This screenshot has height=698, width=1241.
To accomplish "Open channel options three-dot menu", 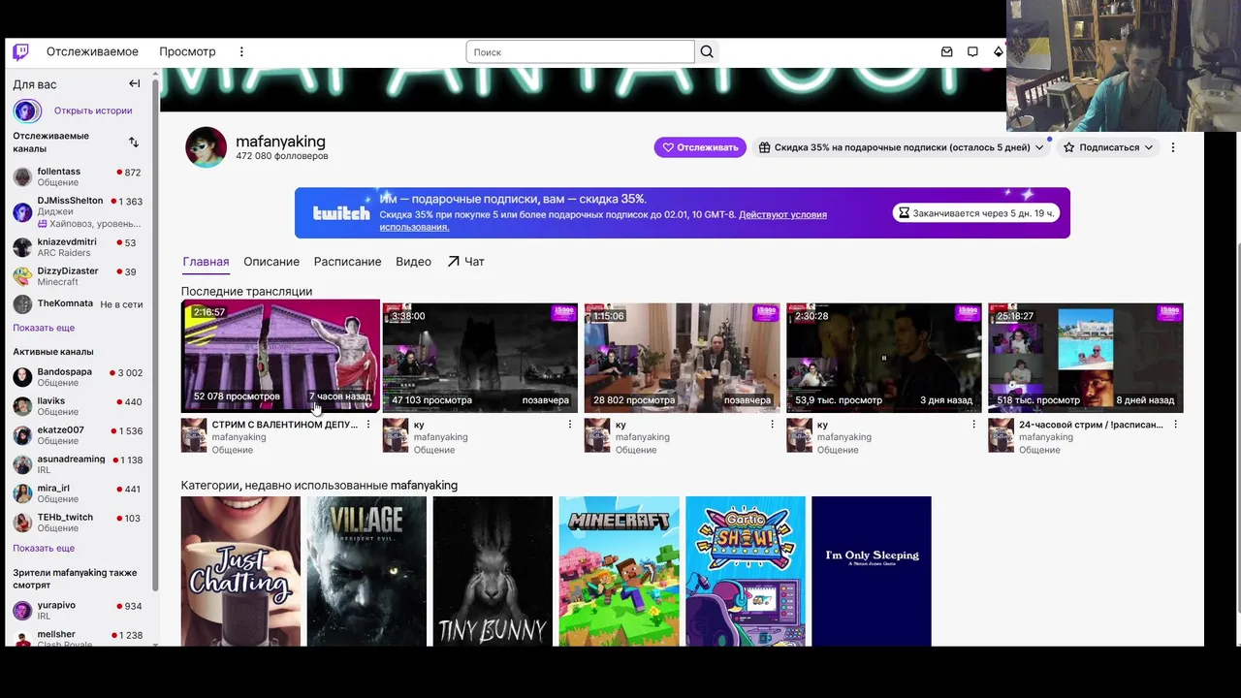I will coord(1172,147).
